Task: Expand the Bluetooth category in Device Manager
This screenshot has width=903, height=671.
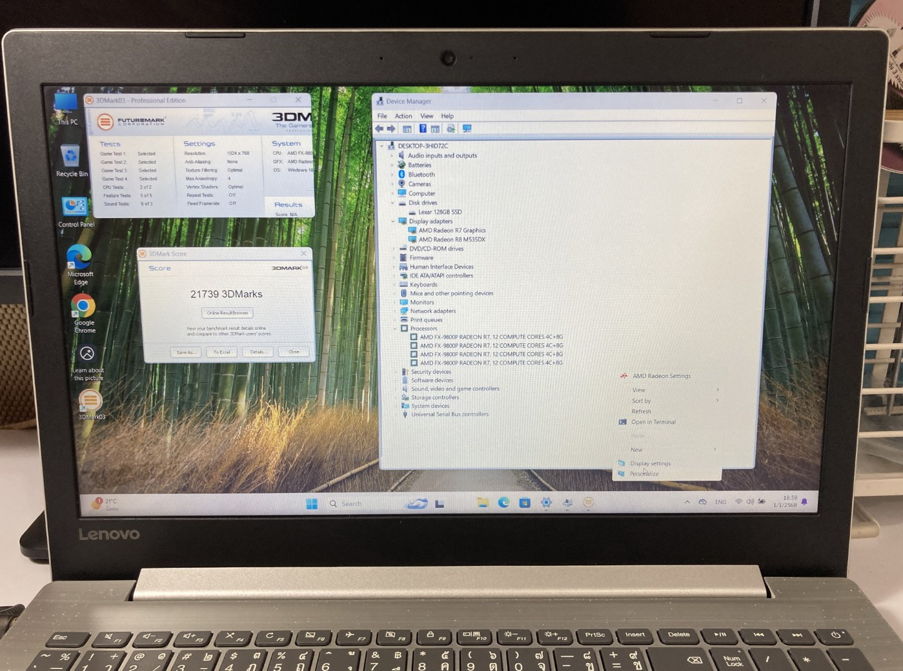Action: 392,175
